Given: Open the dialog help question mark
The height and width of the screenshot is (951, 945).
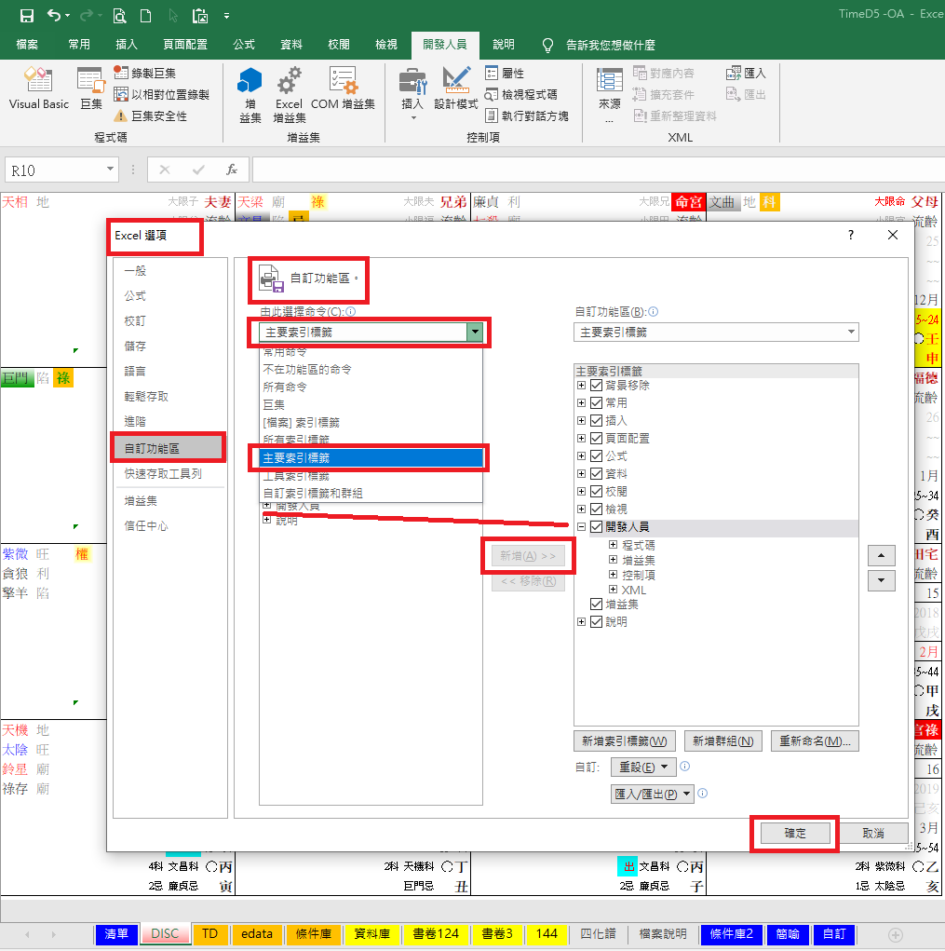Looking at the screenshot, I should coord(850,235).
